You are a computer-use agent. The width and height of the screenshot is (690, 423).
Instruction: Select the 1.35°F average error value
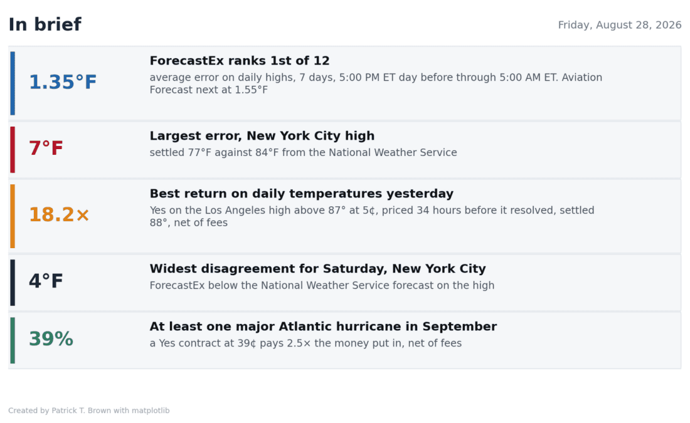click(63, 82)
